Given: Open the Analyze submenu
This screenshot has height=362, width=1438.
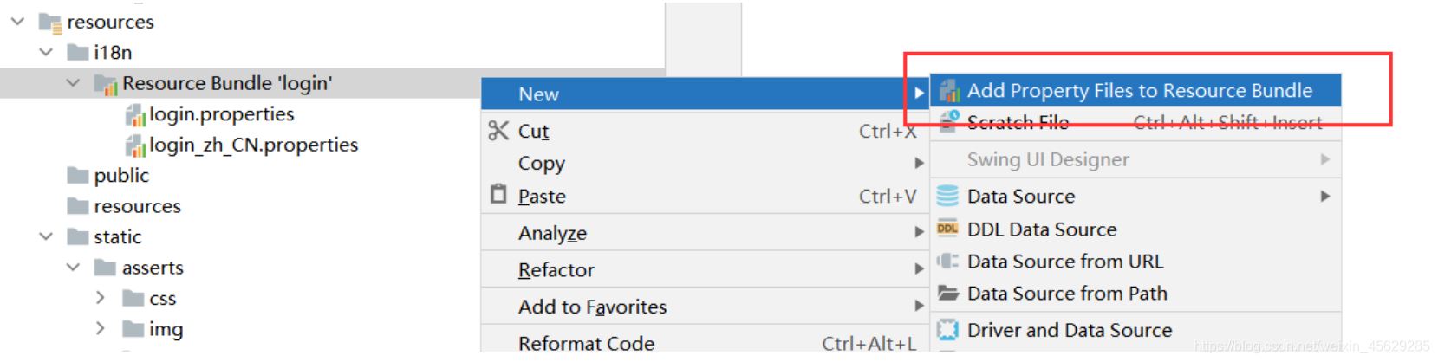Looking at the screenshot, I should [x=552, y=233].
